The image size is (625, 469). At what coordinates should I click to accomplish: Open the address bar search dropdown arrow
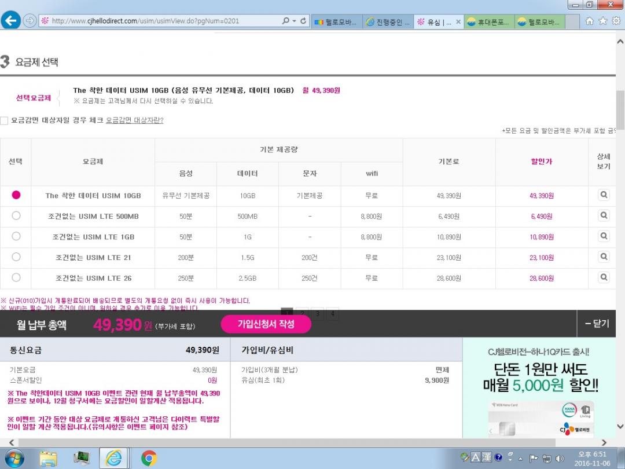(x=294, y=21)
